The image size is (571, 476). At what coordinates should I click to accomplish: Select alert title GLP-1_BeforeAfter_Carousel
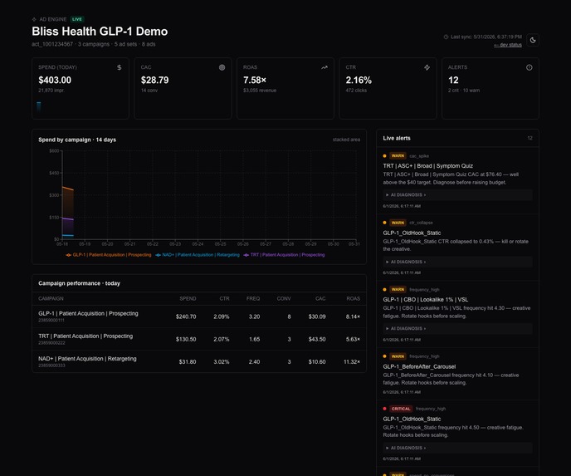click(419, 366)
